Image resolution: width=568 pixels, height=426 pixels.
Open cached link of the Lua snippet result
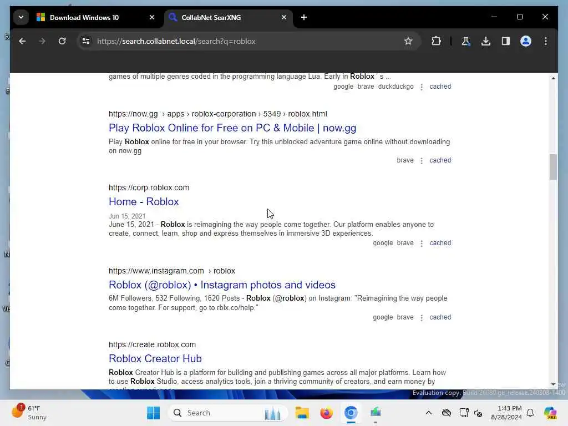[440, 87]
